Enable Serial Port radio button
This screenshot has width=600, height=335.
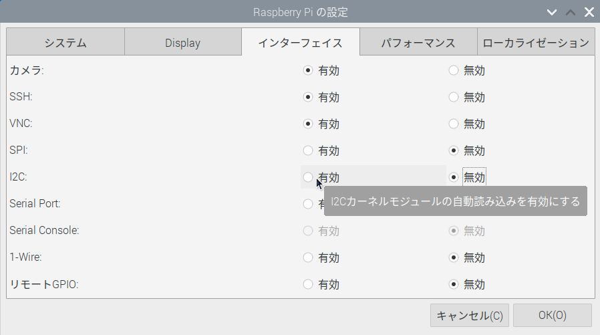[308, 204]
